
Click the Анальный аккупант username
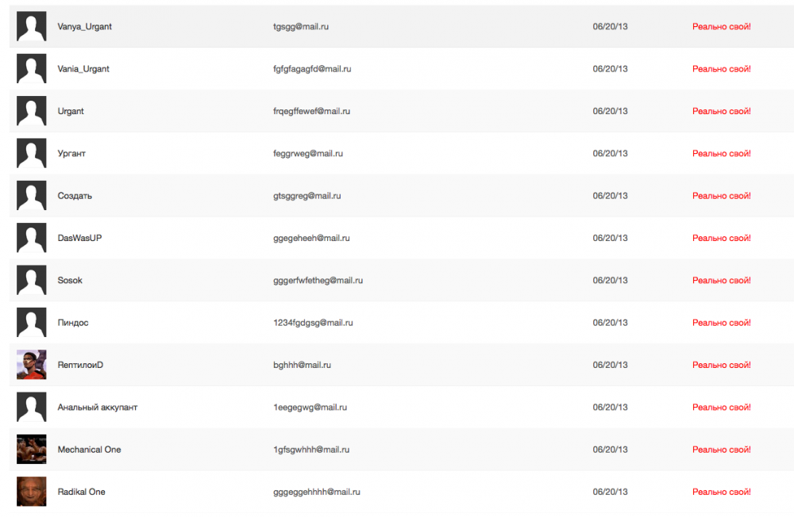pyautogui.click(x=98, y=407)
